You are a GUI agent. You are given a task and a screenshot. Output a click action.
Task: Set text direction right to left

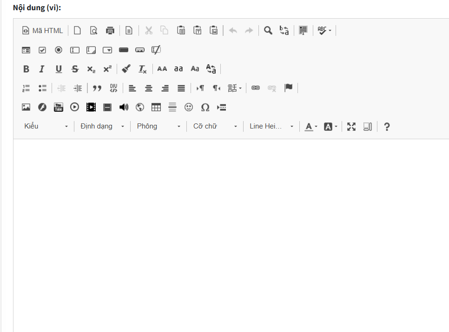pos(217,88)
